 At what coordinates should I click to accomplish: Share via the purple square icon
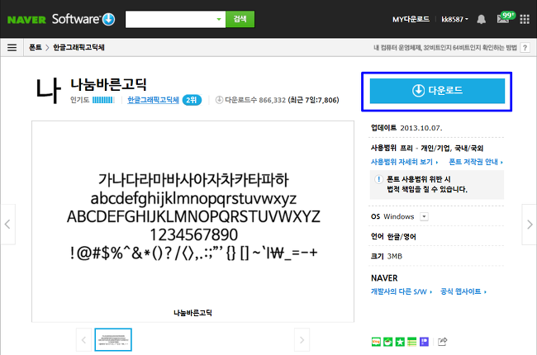424,342
